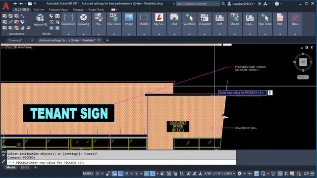Viewport: 317px width, 178px height.
Task: Toggle transparency display in status bar
Action: point(169,174)
